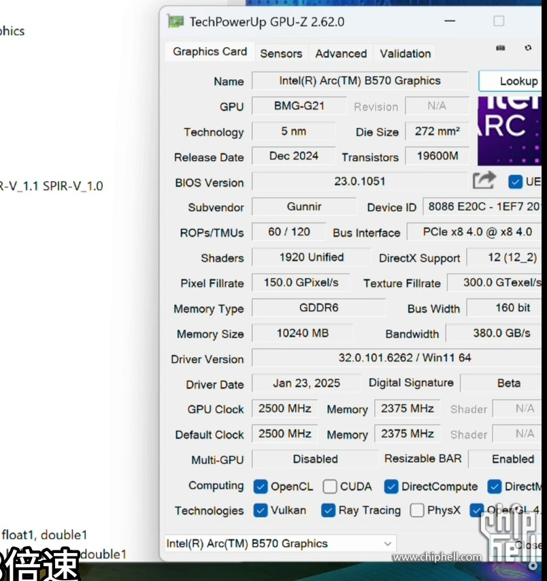Click the Texture Fillrate value 300.0 GTexel/s
This screenshot has width=547, height=581.
495,283
